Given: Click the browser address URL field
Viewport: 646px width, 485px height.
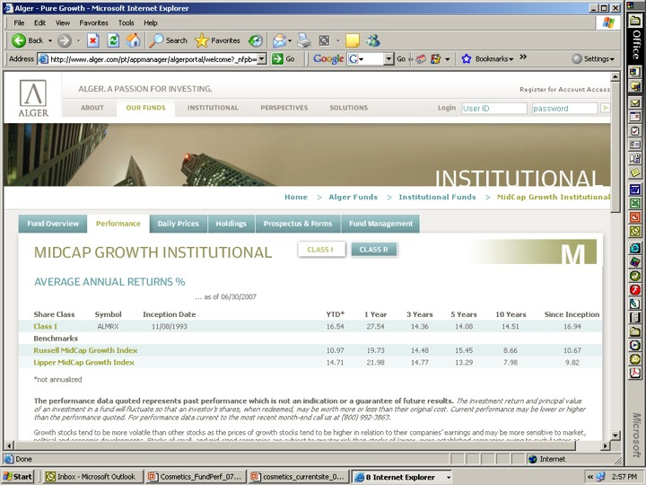Looking at the screenshot, I should click(x=153, y=59).
